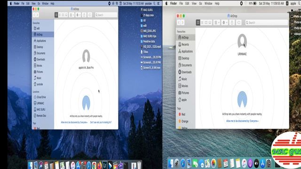The width and height of the screenshot is (301, 169).
Task: Open Applications in the left Finder sidebar
Action: 43,41
